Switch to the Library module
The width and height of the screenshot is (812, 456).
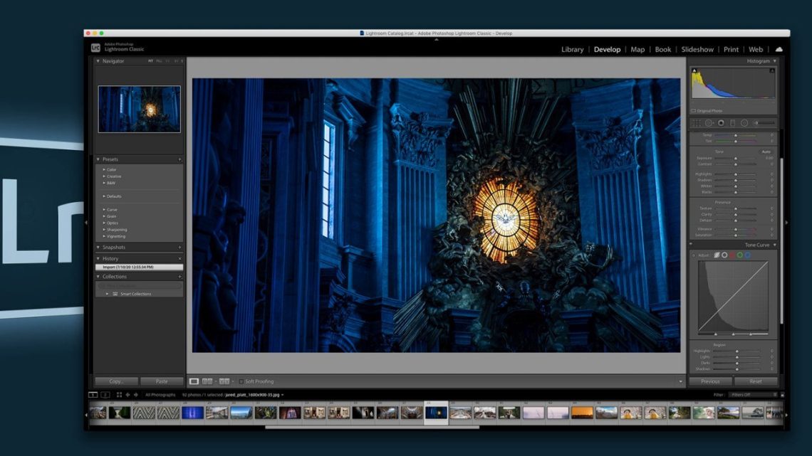point(572,50)
